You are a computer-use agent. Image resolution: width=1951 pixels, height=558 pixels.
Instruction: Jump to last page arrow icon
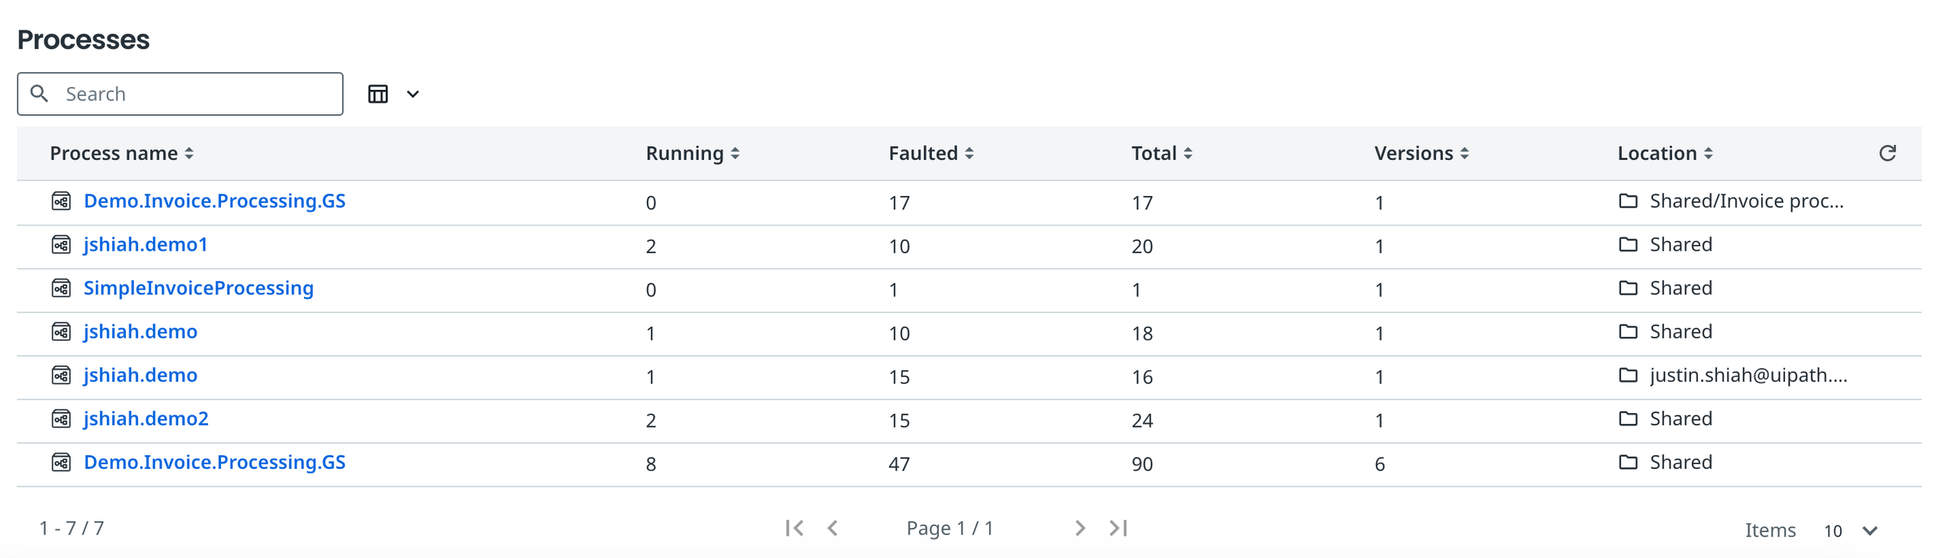click(1118, 528)
